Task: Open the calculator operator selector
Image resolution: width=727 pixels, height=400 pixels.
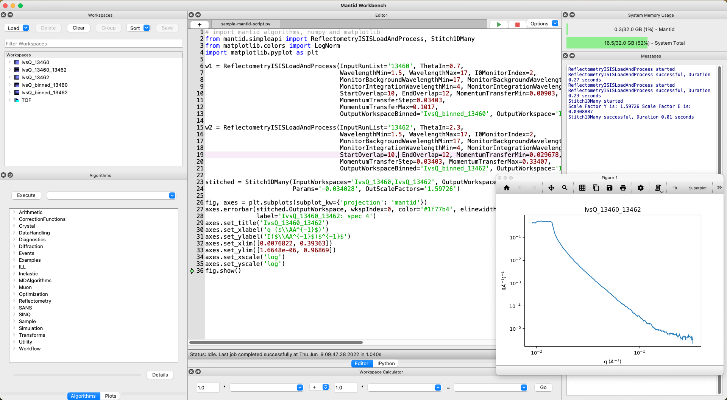Action: tap(319, 387)
